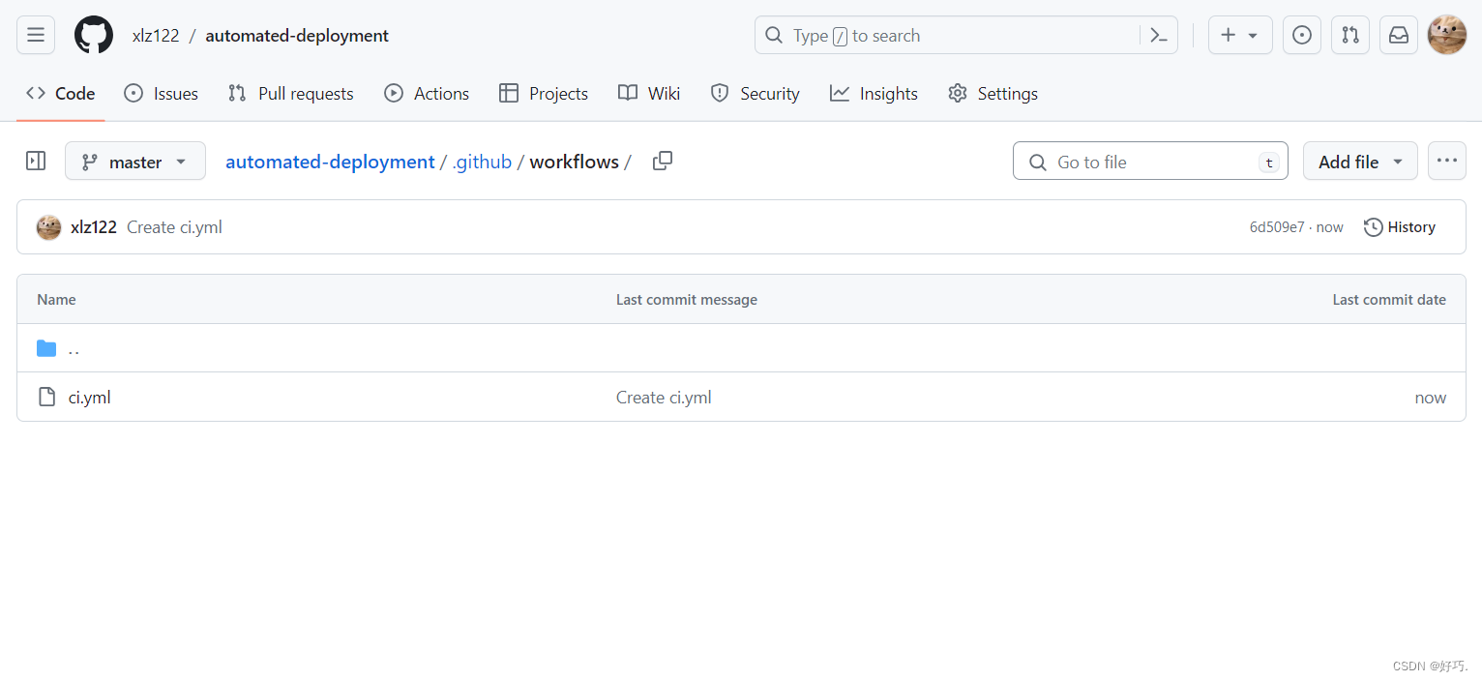Open the more options ellipsis button
Image resolution: width=1482 pixels, height=681 pixels.
click(1447, 161)
